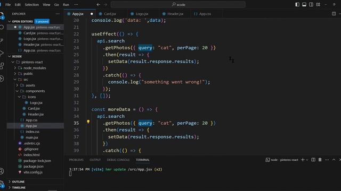Maximize the panel with up chevron
The width and height of the screenshot is (341, 191).
click(x=334, y=160)
